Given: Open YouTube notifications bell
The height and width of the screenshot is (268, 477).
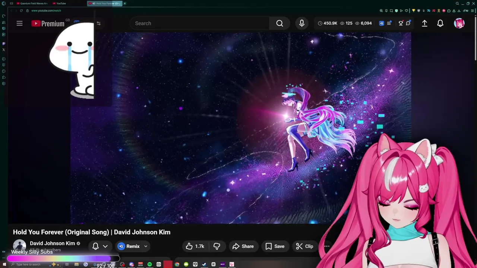Looking at the screenshot, I should [440, 23].
